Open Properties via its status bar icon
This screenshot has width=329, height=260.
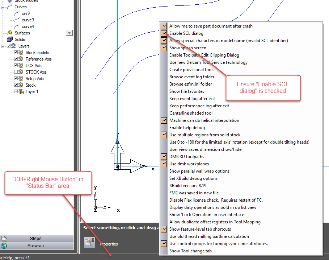(x=89, y=242)
